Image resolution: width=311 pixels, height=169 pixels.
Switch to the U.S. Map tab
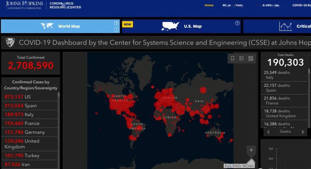pos(181,26)
